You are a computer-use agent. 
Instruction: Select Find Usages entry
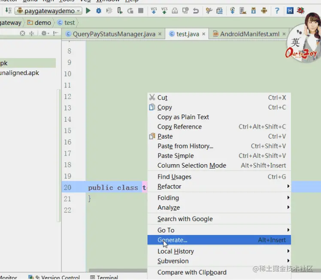(x=219, y=177)
